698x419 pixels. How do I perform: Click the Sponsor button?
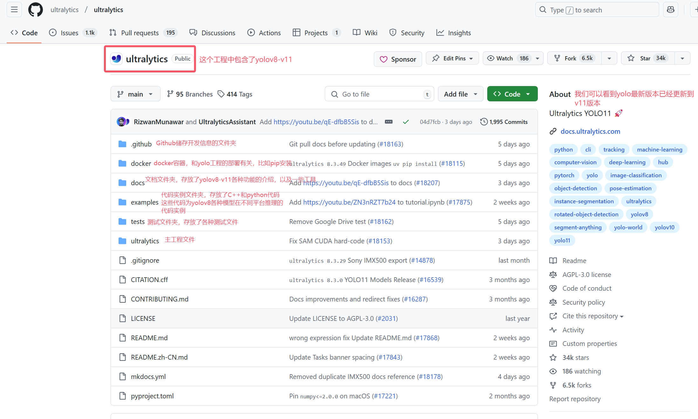pyautogui.click(x=398, y=59)
